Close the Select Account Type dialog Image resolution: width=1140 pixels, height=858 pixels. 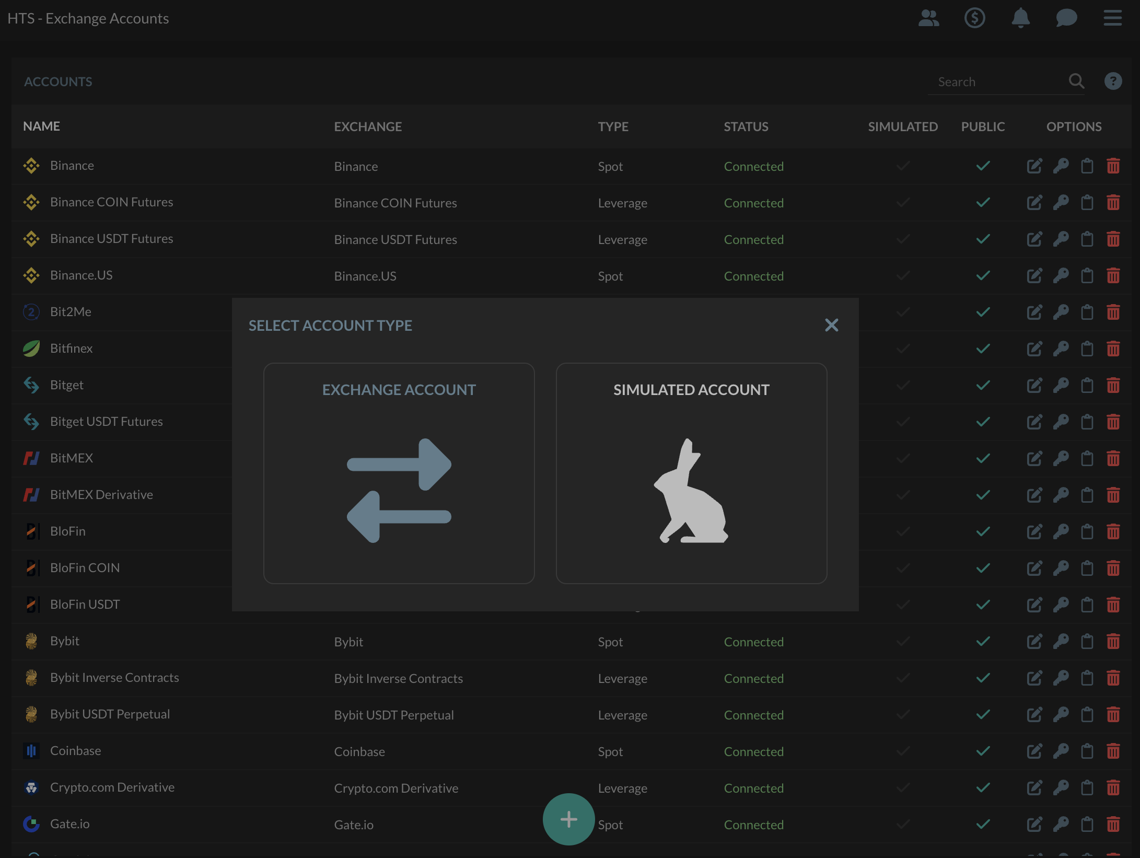(831, 325)
